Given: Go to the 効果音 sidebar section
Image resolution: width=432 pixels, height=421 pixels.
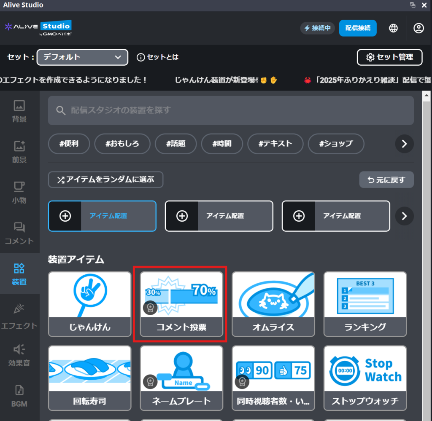Looking at the screenshot, I should click(19, 355).
